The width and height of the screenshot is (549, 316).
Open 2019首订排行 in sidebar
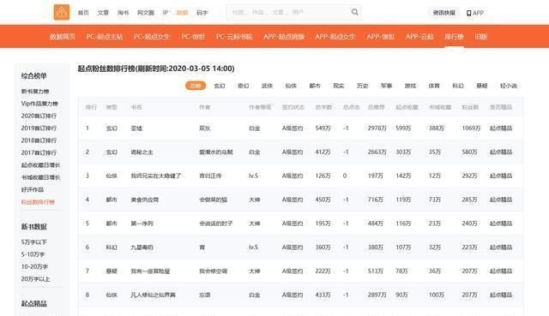click(39, 128)
